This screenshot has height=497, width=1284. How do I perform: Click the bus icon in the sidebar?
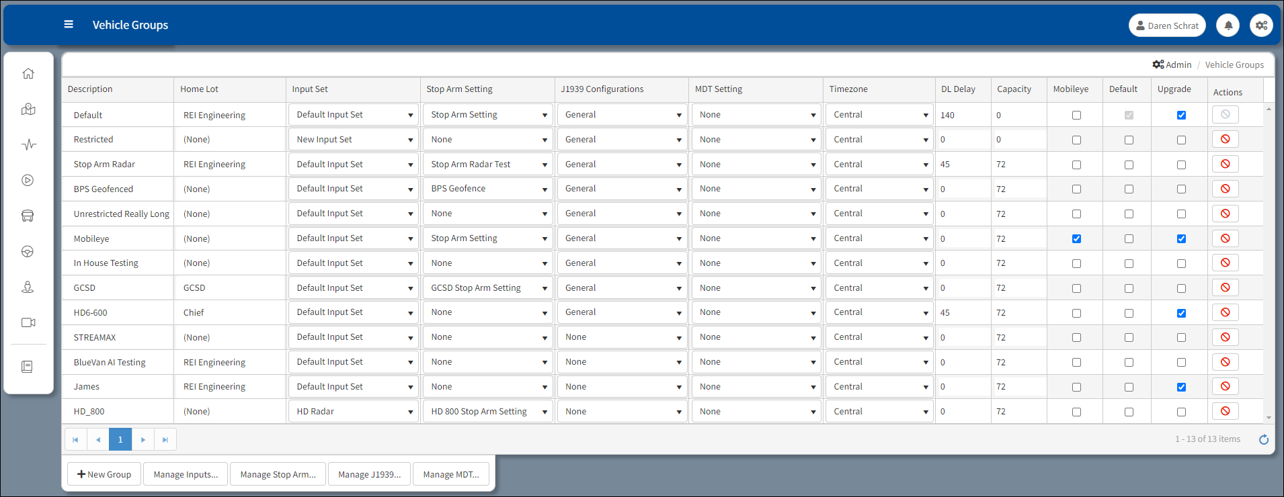tap(28, 216)
